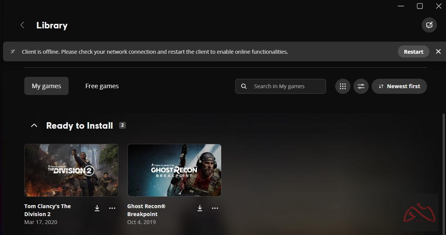
Task: Select The Division 2 cover thumbnail
Action: pos(71,170)
